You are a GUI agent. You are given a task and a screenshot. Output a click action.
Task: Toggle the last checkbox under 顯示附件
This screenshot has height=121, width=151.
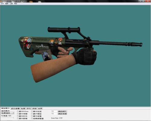(x=18, y=119)
